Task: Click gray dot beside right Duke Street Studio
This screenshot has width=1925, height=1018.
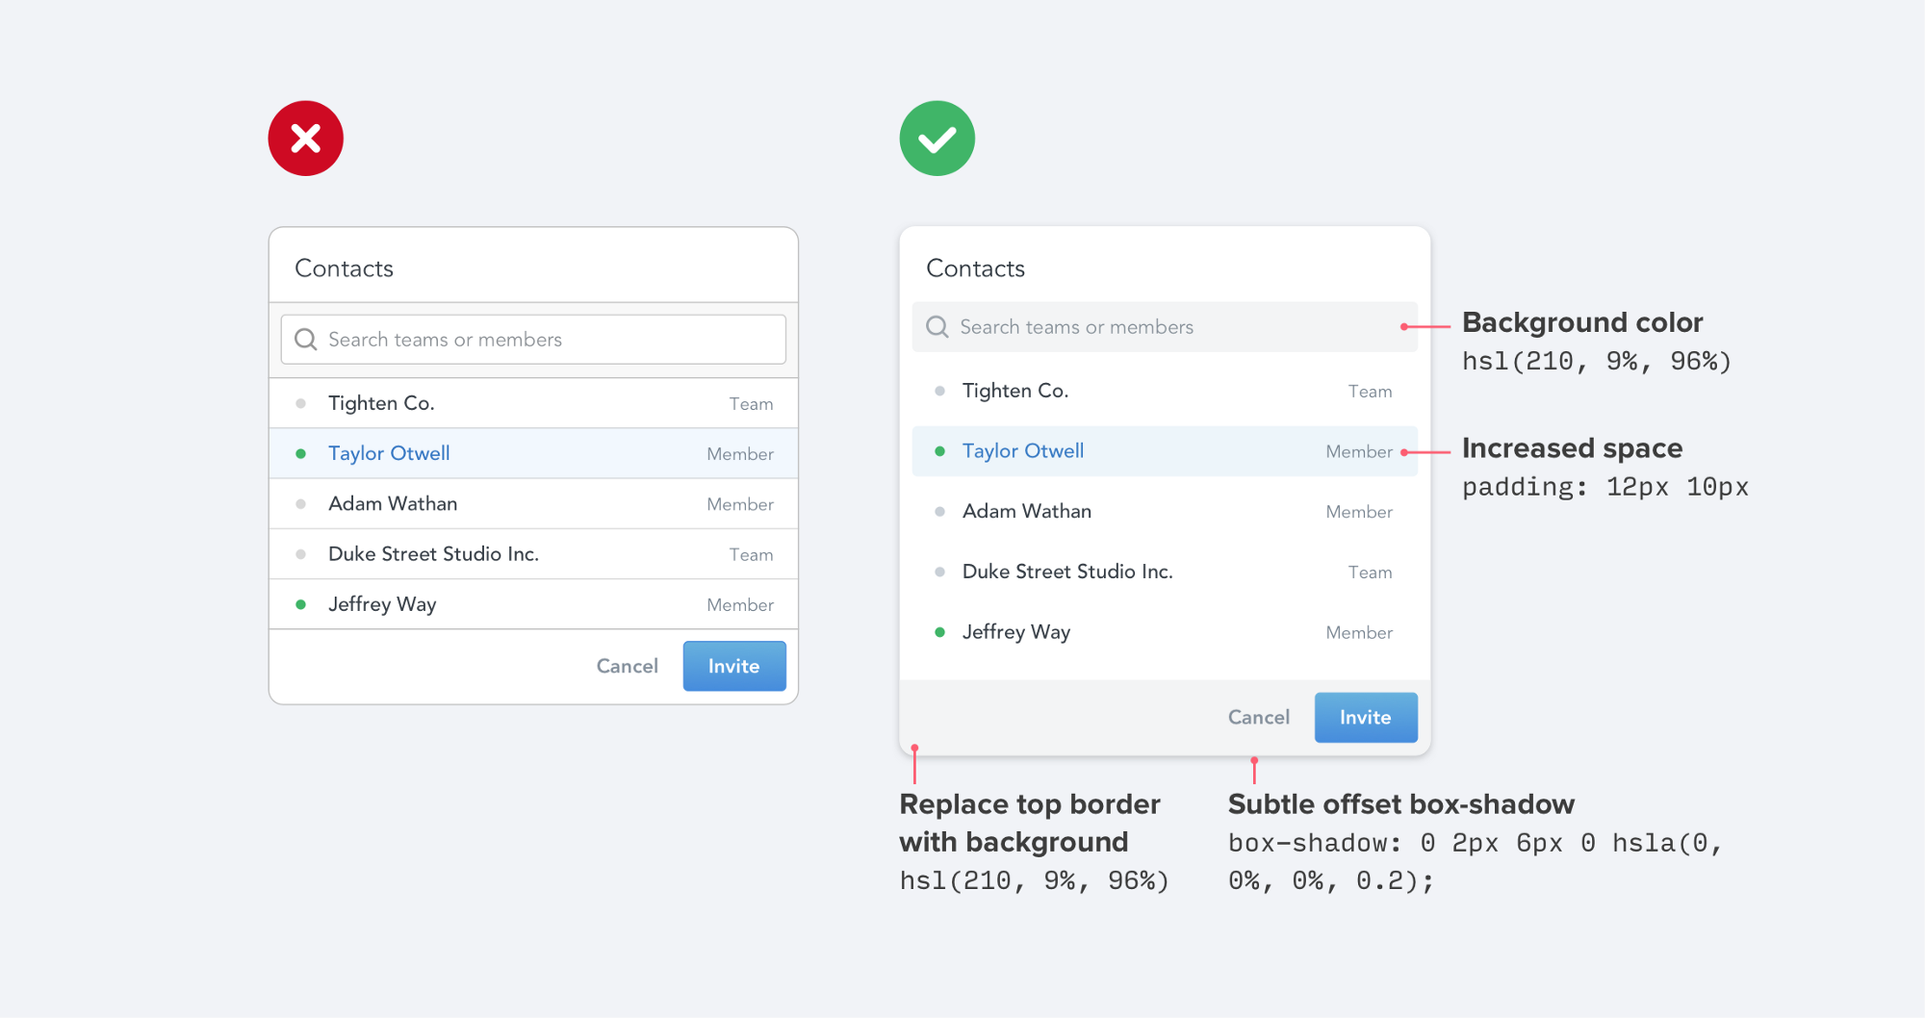Action: pyautogui.click(x=939, y=572)
